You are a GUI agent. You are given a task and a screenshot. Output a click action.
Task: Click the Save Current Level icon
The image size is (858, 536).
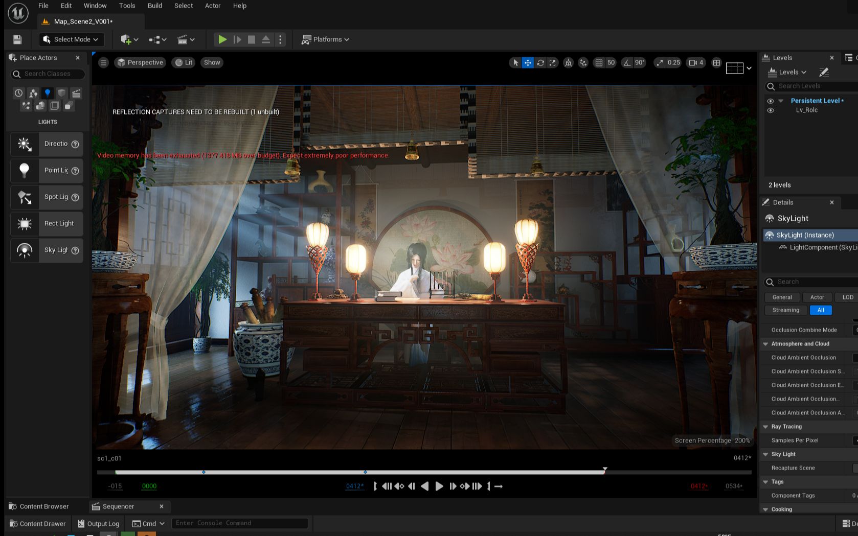(17, 39)
